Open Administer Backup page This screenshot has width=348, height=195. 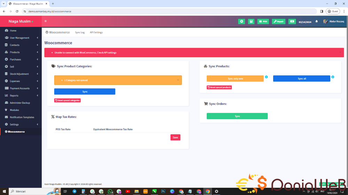click(x=21, y=103)
